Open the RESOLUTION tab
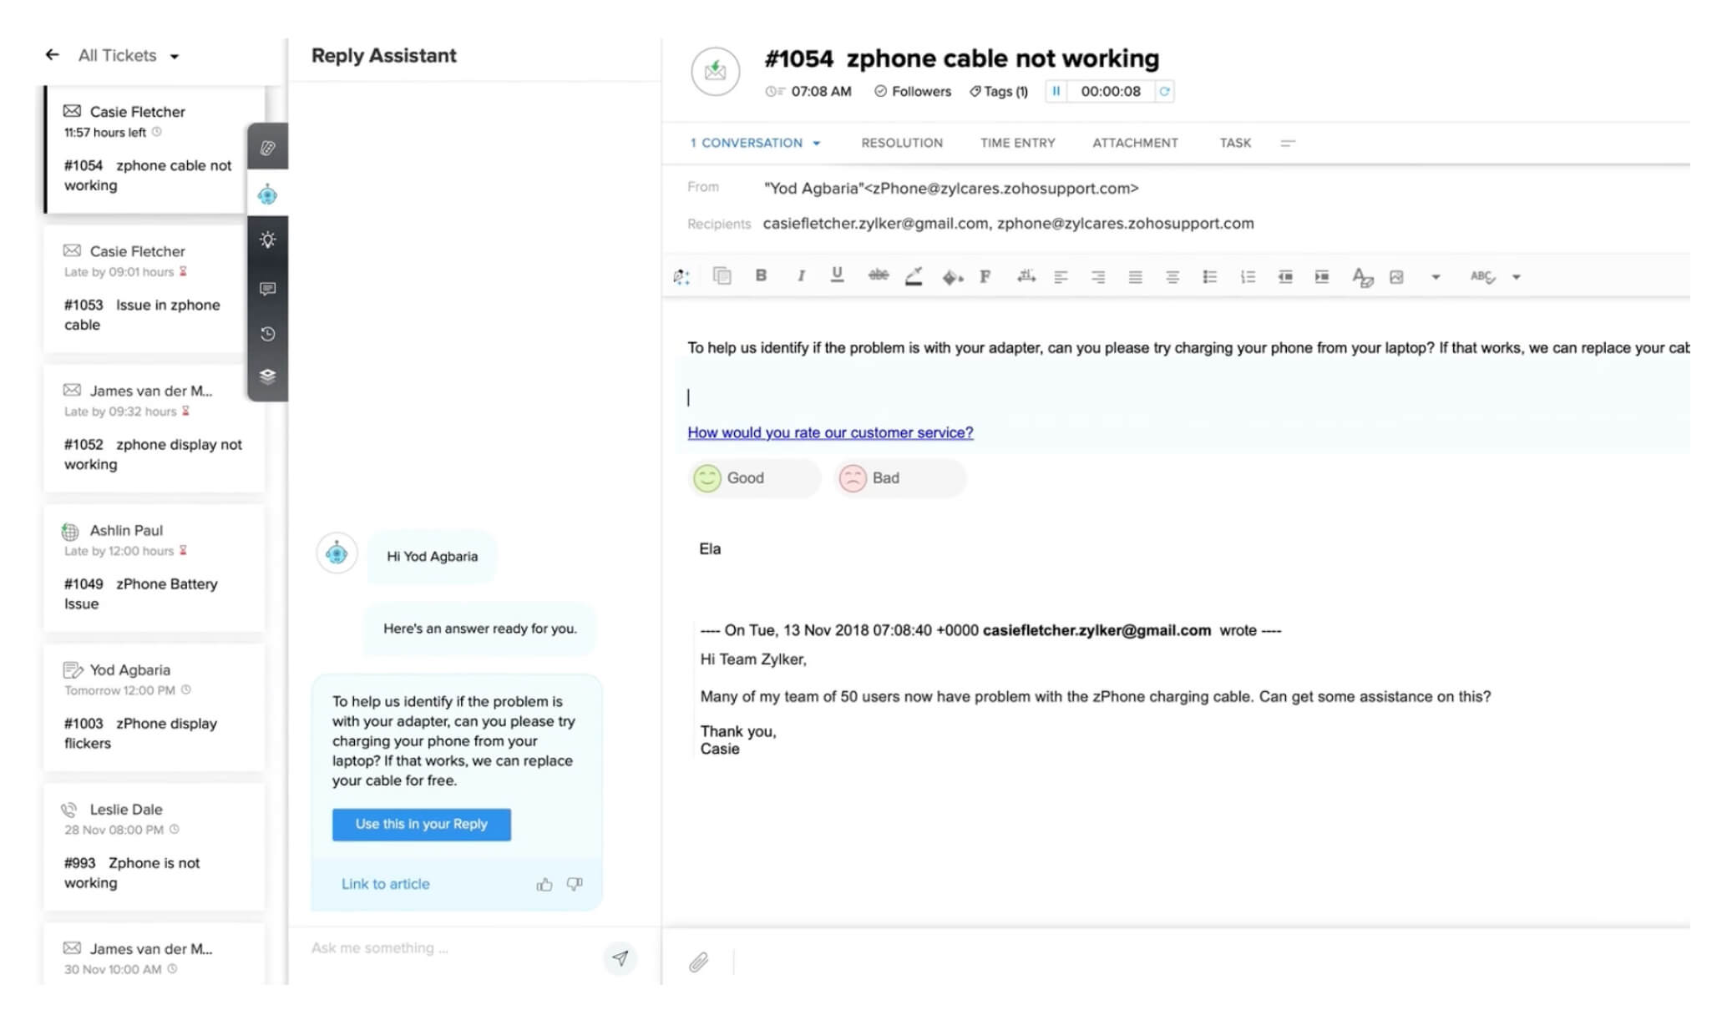Image resolution: width=1727 pixels, height=1025 pixels. coord(902,143)
